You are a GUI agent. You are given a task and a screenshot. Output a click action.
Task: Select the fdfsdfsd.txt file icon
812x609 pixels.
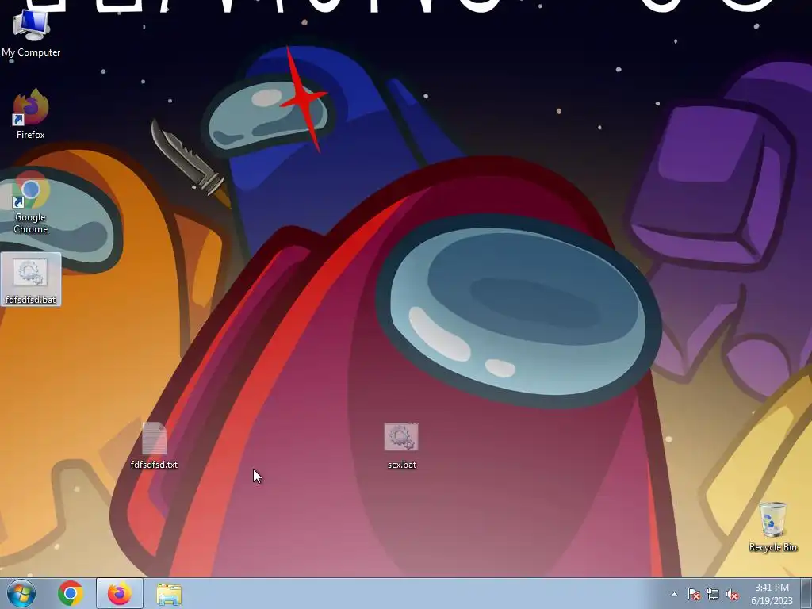point(155,445)
